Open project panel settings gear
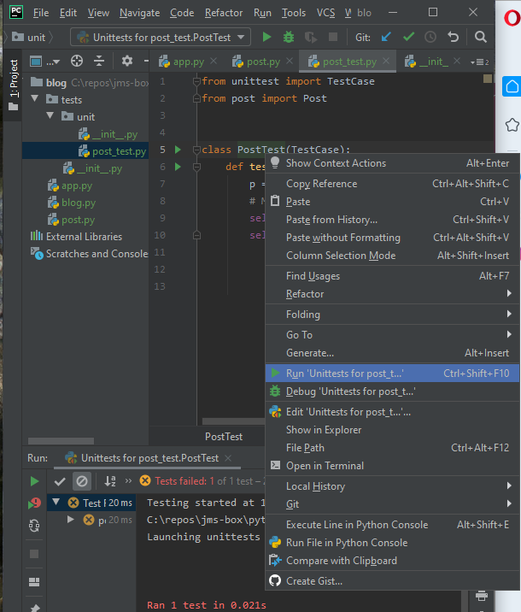 coord(127,61)
